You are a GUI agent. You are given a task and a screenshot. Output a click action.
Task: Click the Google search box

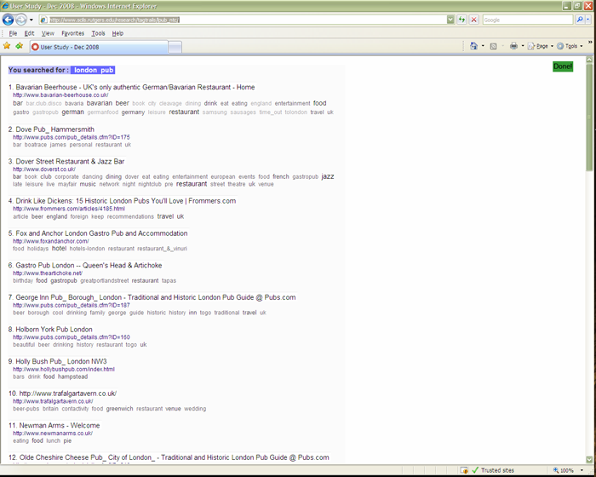(528, 20)
